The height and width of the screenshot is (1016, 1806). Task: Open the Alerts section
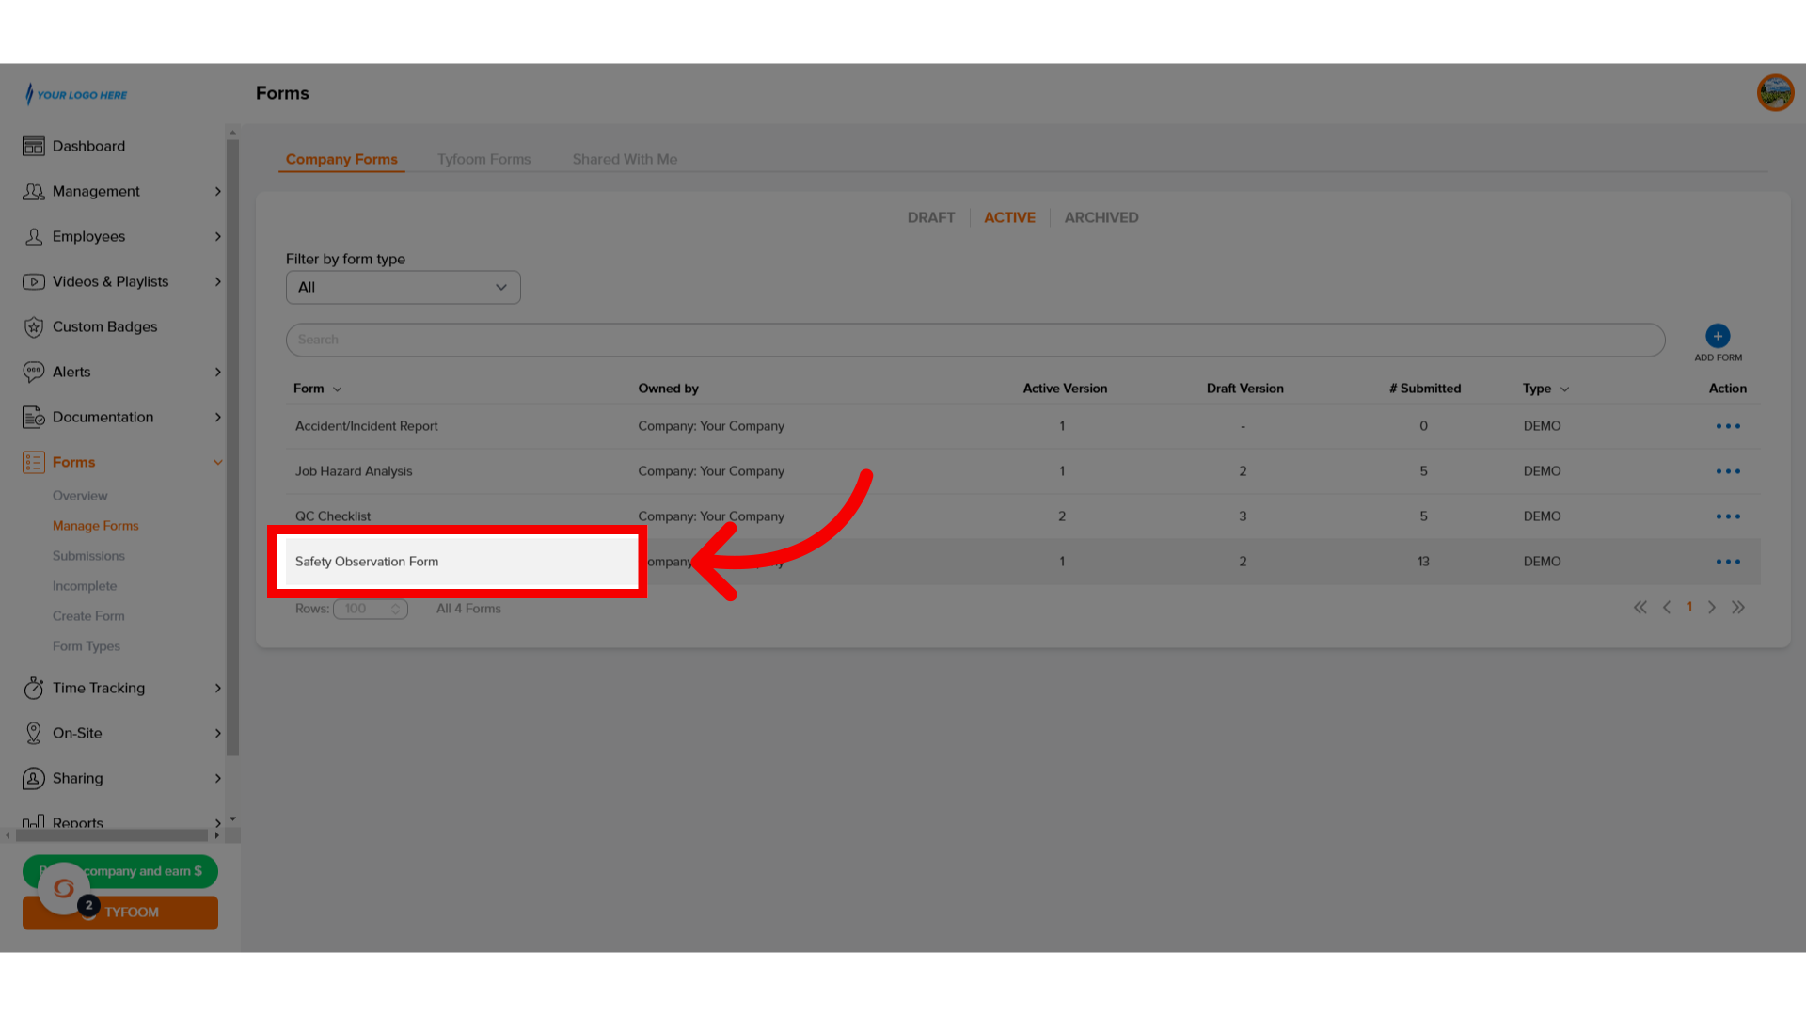(72, 372)
